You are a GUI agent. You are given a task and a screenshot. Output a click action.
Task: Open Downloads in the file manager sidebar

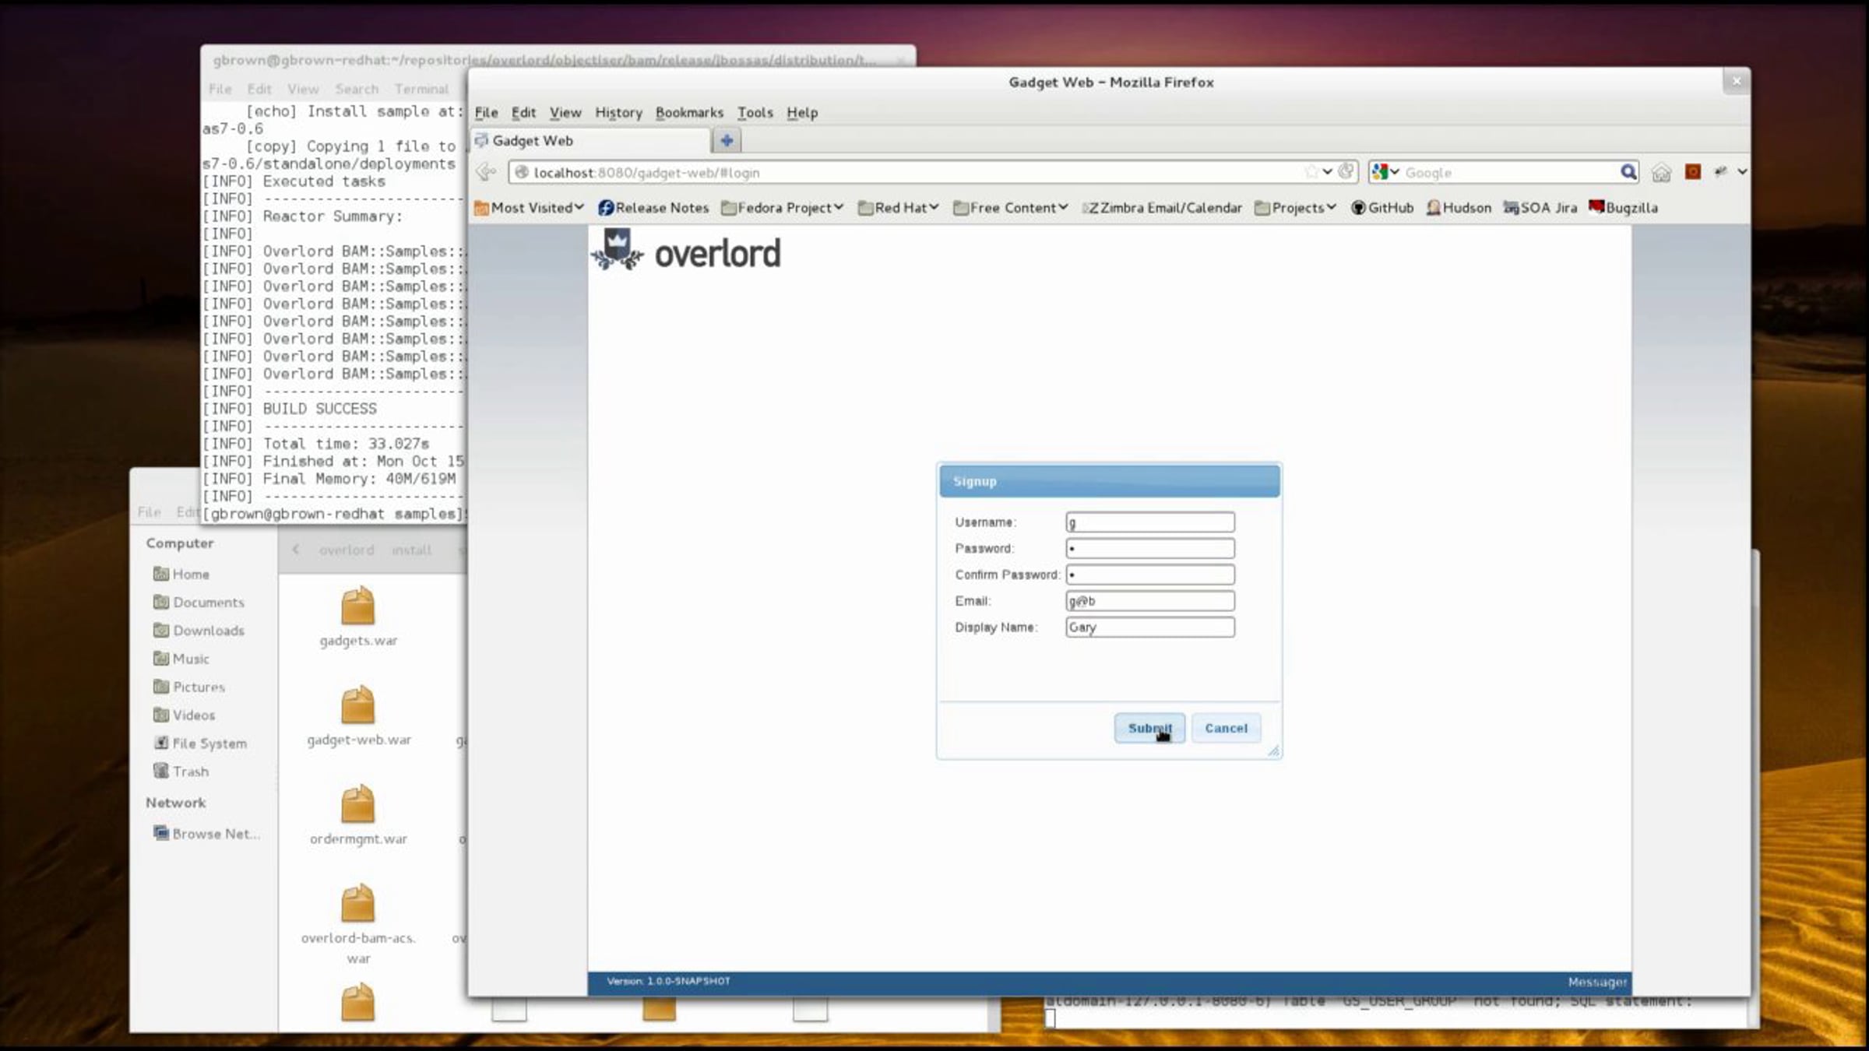click(199, 631)
